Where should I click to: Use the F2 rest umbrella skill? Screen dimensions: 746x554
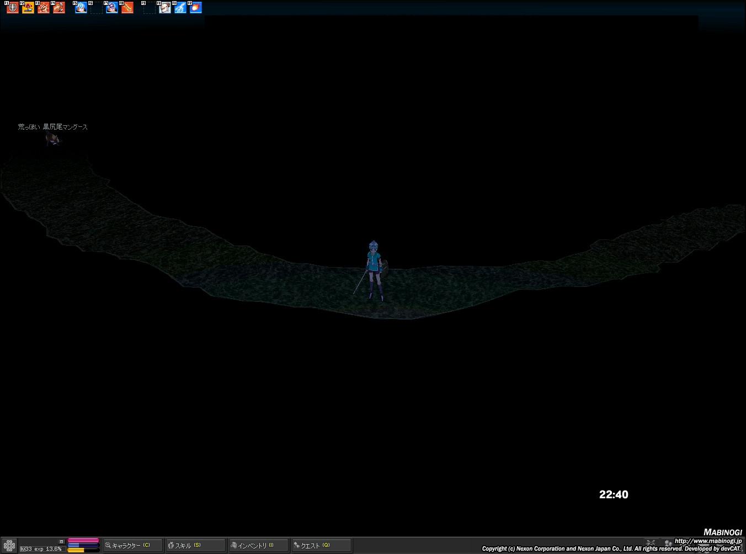(28, 8)
